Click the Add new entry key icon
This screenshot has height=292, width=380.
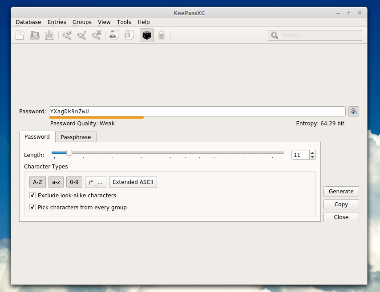(67, 36)
